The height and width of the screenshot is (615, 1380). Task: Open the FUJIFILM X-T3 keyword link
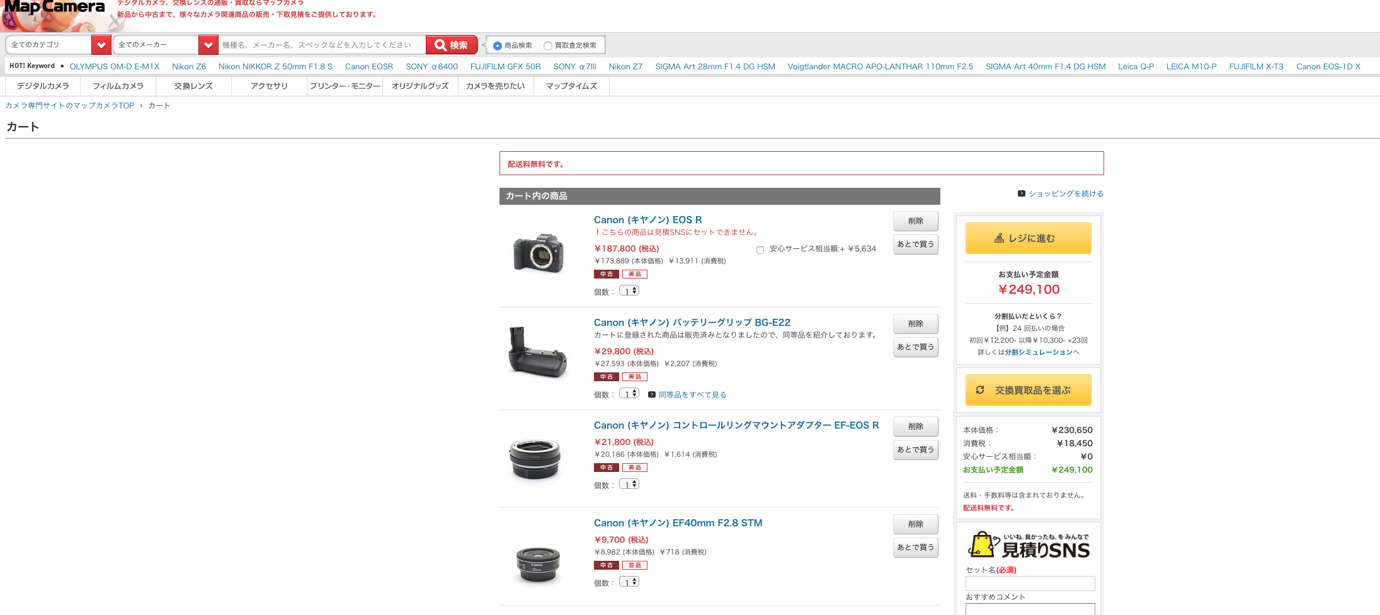click(1256, 66)
